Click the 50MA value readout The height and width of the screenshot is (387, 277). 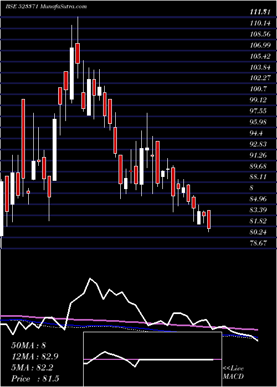28,346
